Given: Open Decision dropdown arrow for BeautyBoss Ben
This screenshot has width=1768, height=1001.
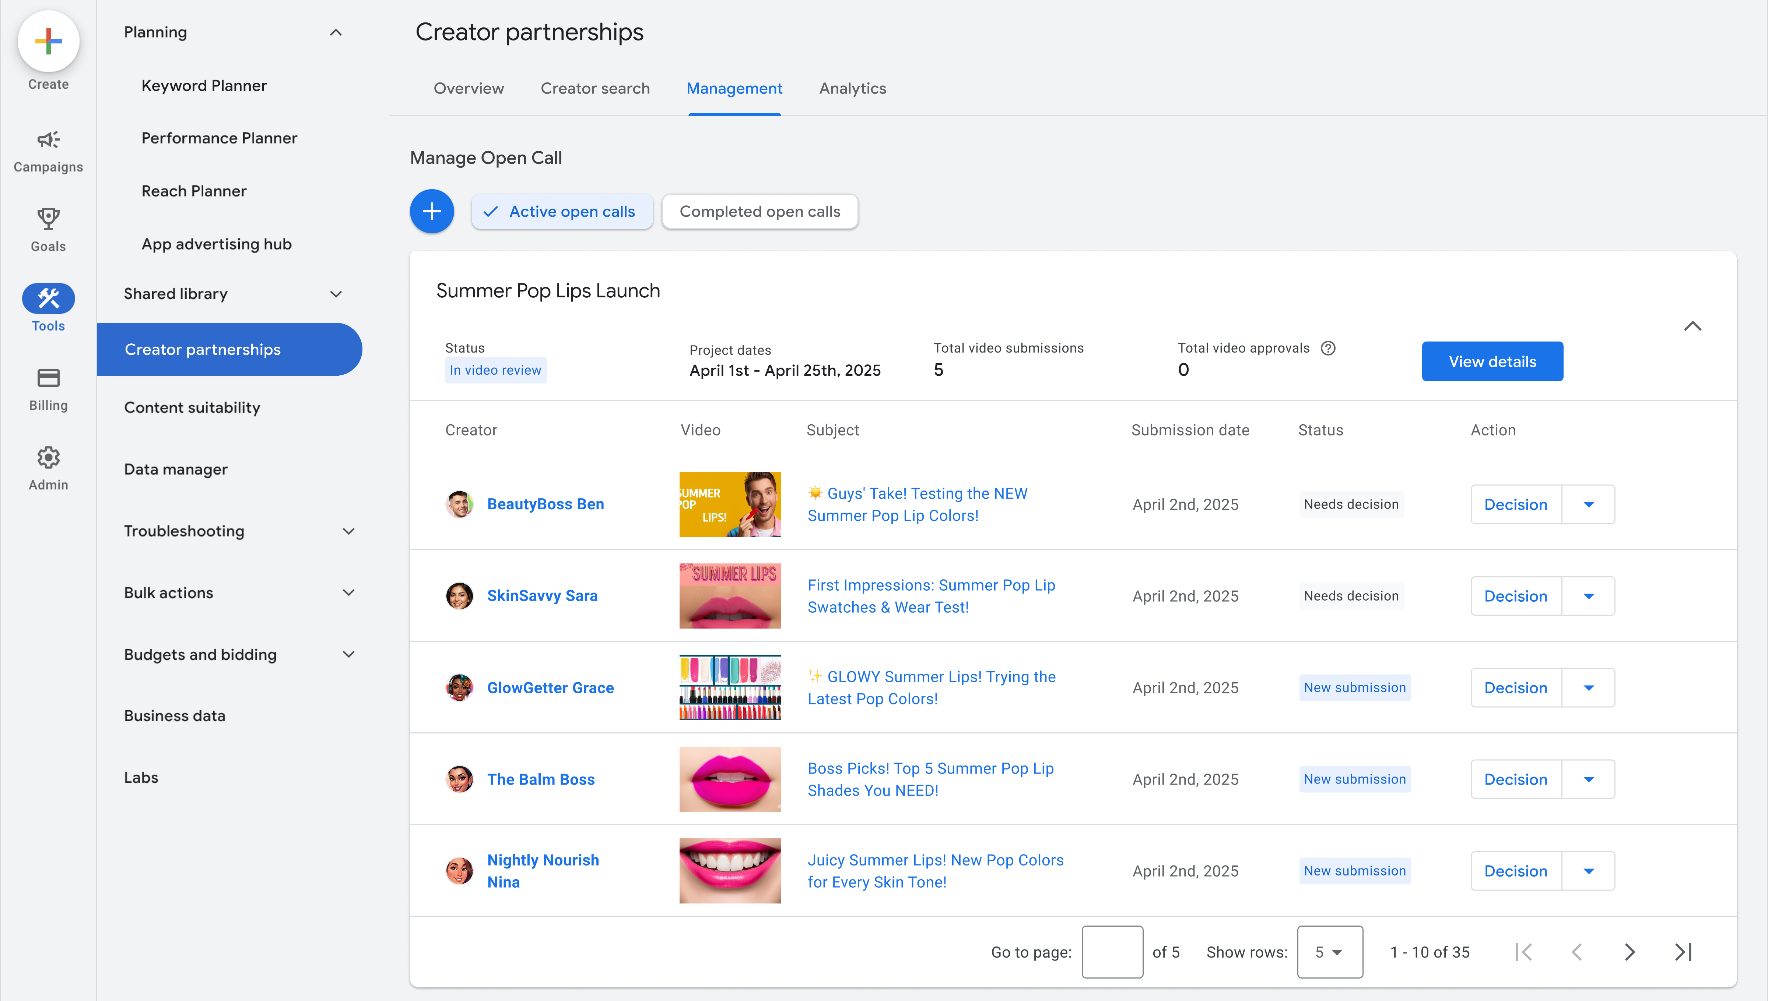Looking at the screenshot, I should pyautogui.click(x=1589, y=505).
